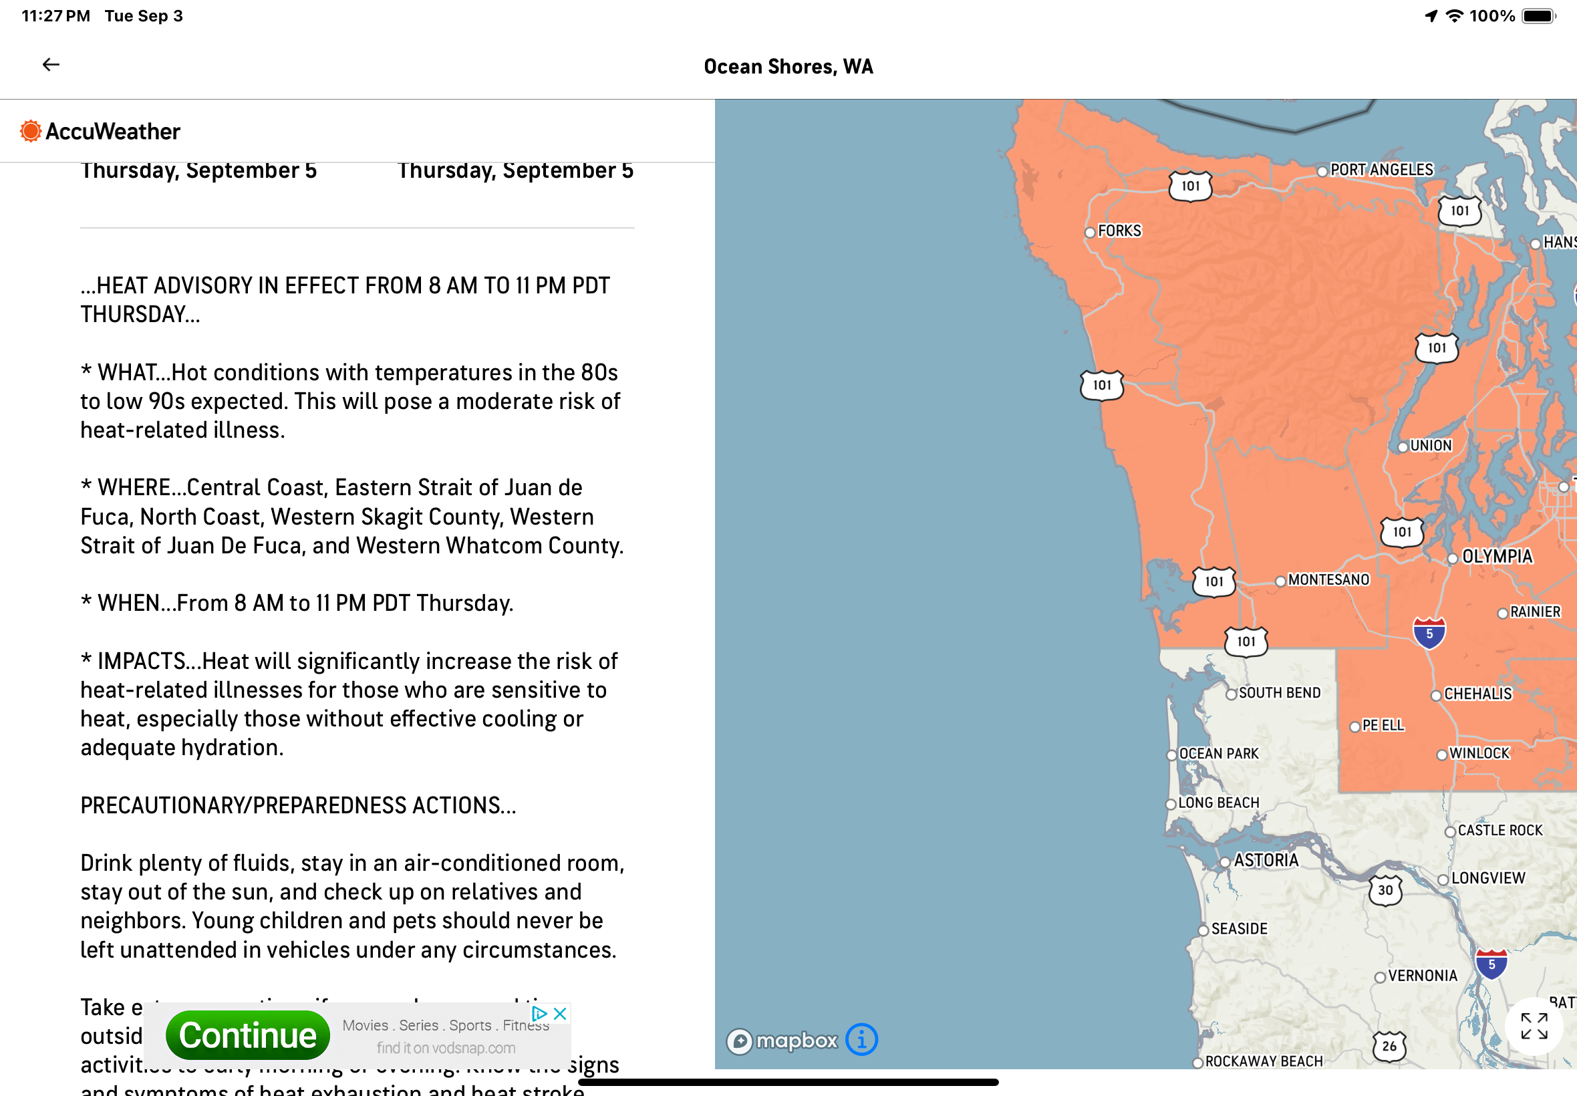Tap the Union map label
Viewport: 1577px width, 1096px height.
click(1431, 446)
